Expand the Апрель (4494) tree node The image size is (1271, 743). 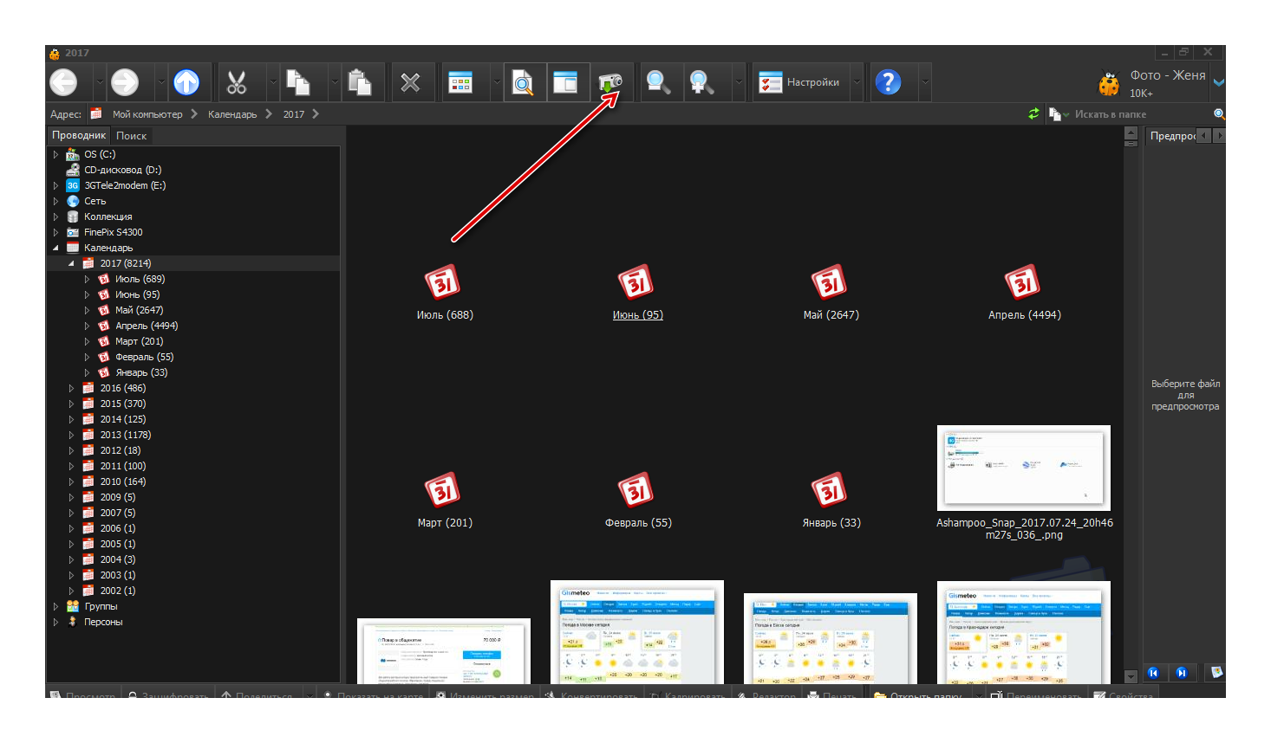point(87,326)
